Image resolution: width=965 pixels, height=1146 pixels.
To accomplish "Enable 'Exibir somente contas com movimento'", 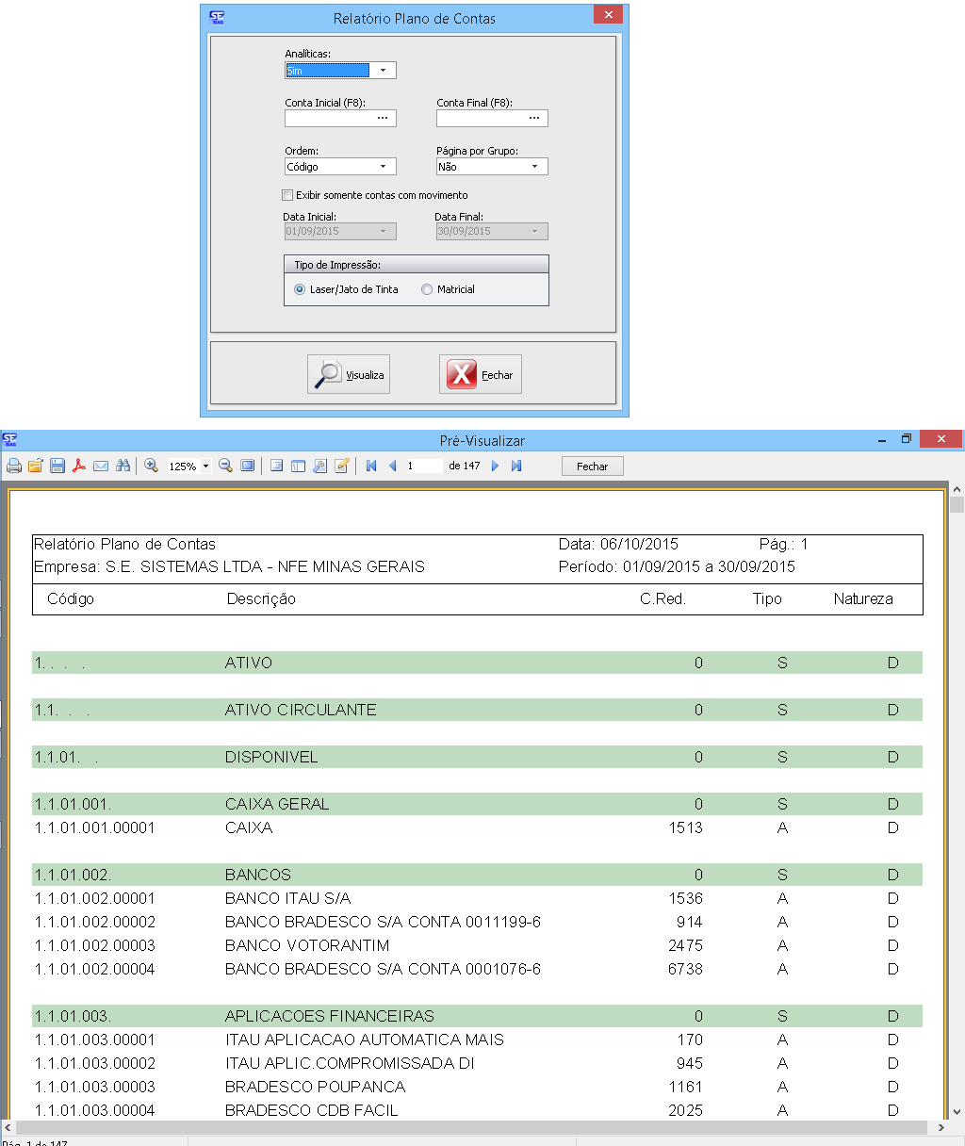I will [288, 195].
